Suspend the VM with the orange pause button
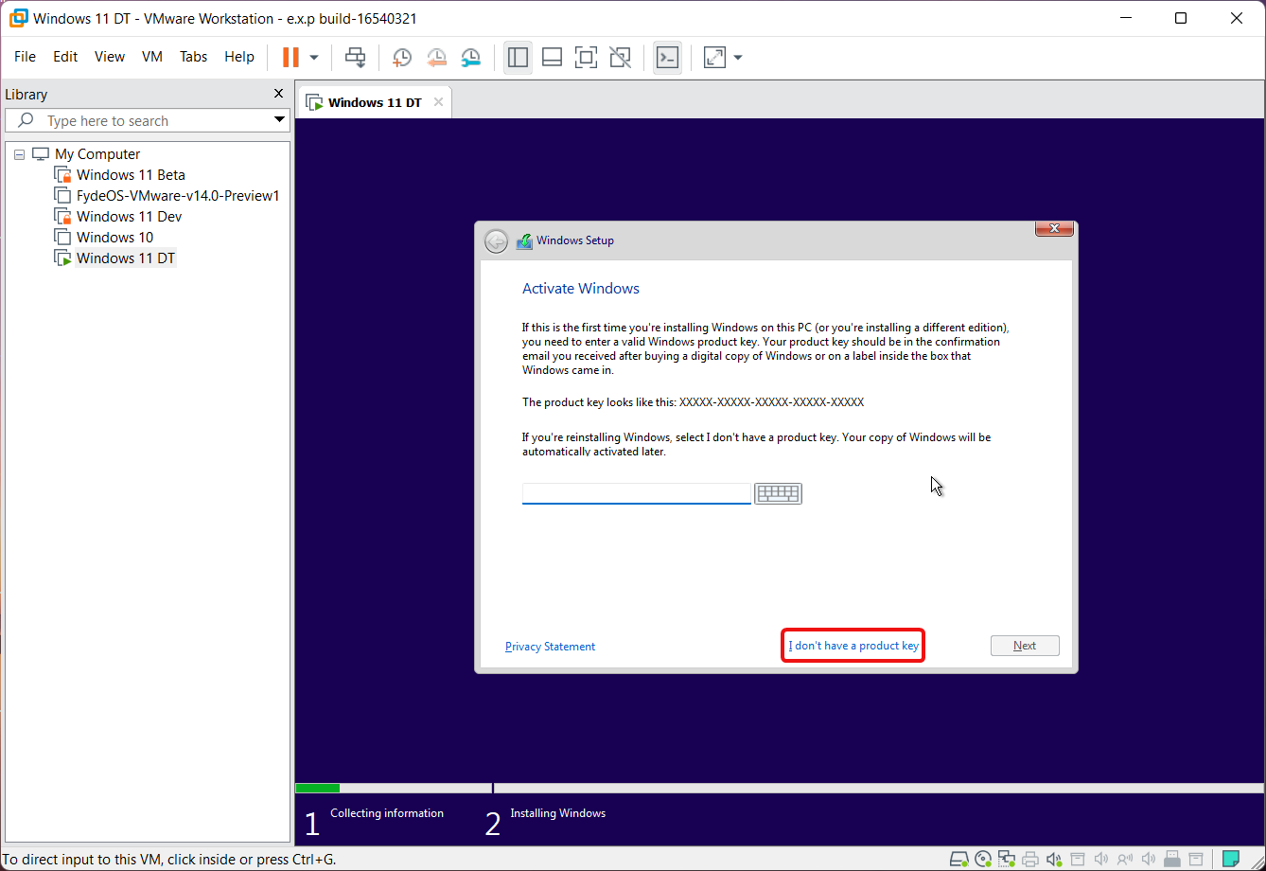This screenshot has height=871, width=1266. (290, 57)
